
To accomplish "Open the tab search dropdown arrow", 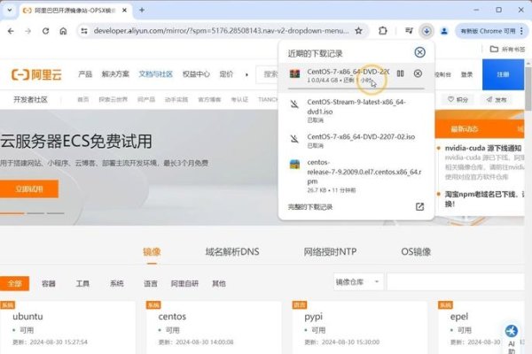I will coord(10,10).
